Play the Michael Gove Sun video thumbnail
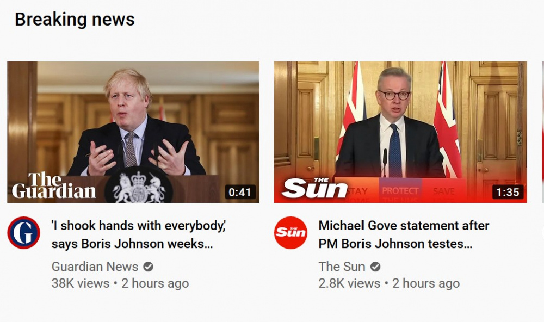The width and height of the screenshot is (544, 322). tap(400, 132)
